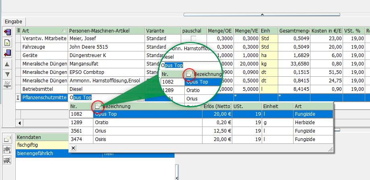Screen dimensions: 370x180
Task: Click the first icon beside Kenndaten panel
Action: click(x=7, y=139)
